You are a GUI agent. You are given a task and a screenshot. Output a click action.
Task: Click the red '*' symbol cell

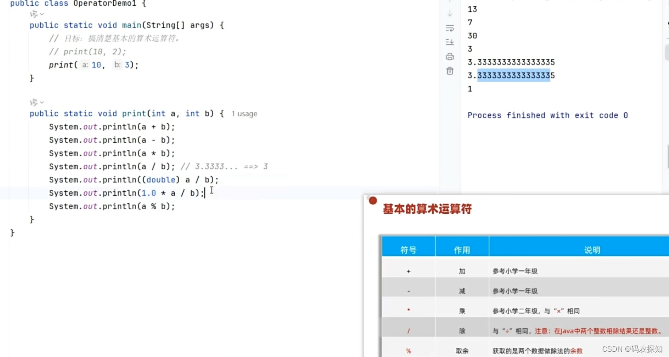408,311
